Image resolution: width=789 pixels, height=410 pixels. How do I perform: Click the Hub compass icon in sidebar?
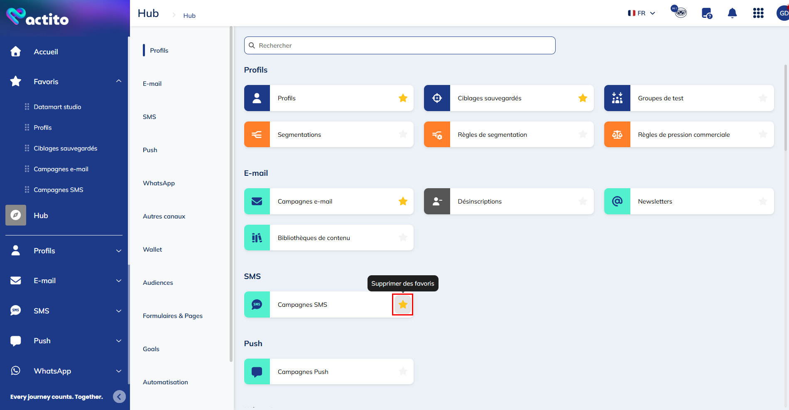pyautogui.click(x=16, y=215)
